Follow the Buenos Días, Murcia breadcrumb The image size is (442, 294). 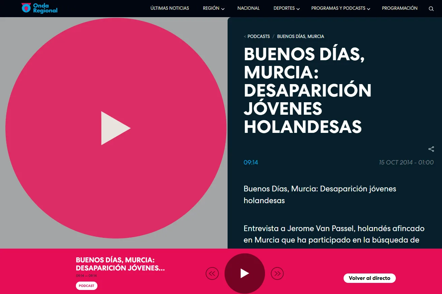coord(300,36)
